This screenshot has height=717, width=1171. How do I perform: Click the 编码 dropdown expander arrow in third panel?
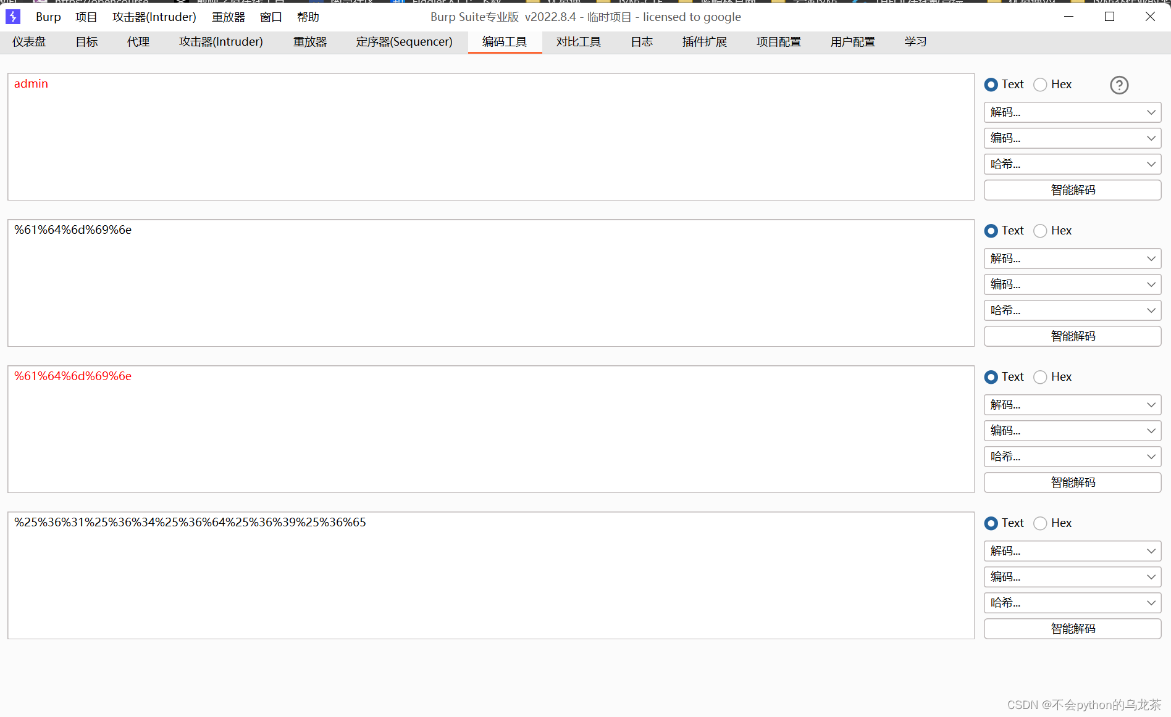1151,430
